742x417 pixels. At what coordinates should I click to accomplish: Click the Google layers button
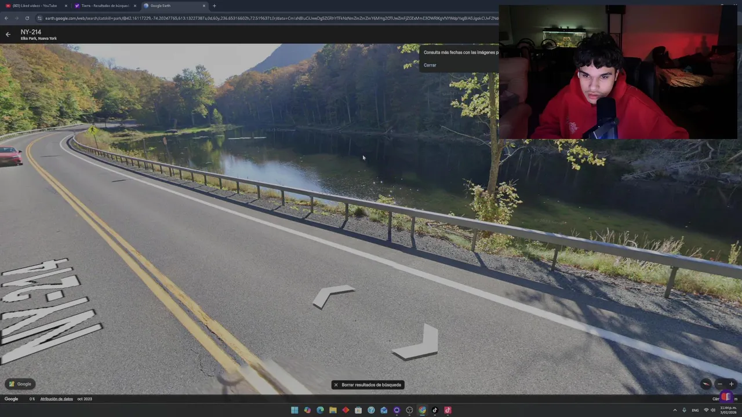(x=20, y=384)
